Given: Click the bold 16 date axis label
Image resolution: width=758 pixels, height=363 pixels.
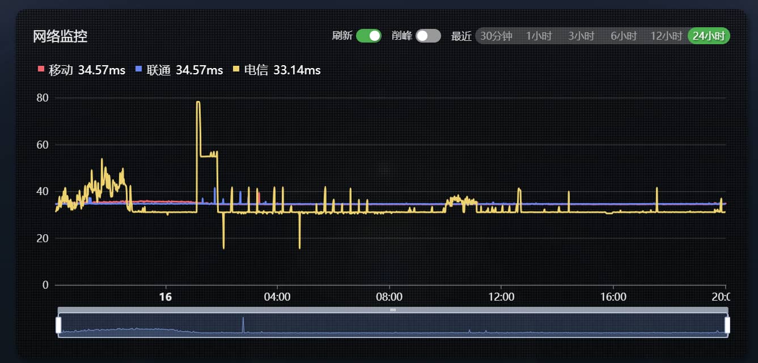Looking at the screenshot, I should (165, 297).
